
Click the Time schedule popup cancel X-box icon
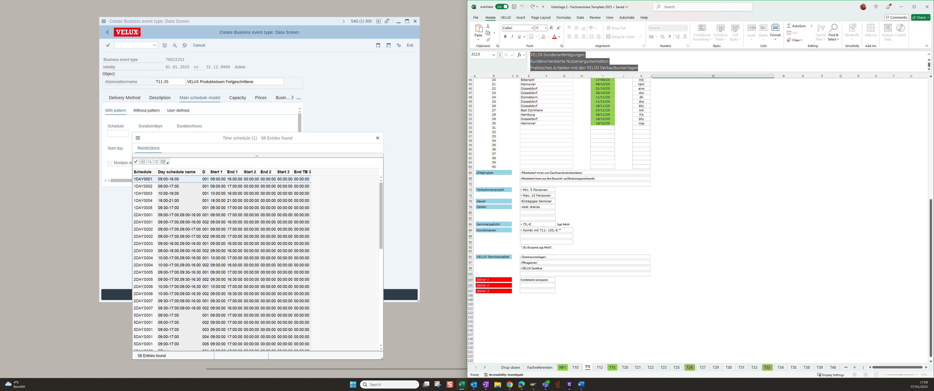click(143, 162)
